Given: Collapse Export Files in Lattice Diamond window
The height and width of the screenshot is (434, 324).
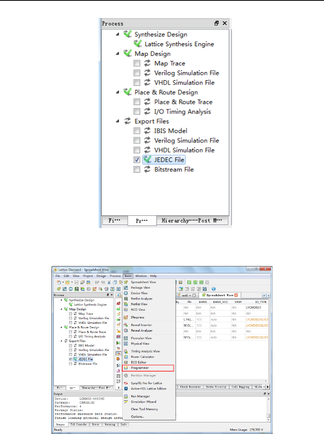Looking at the screenshot, I should [61, 341].
